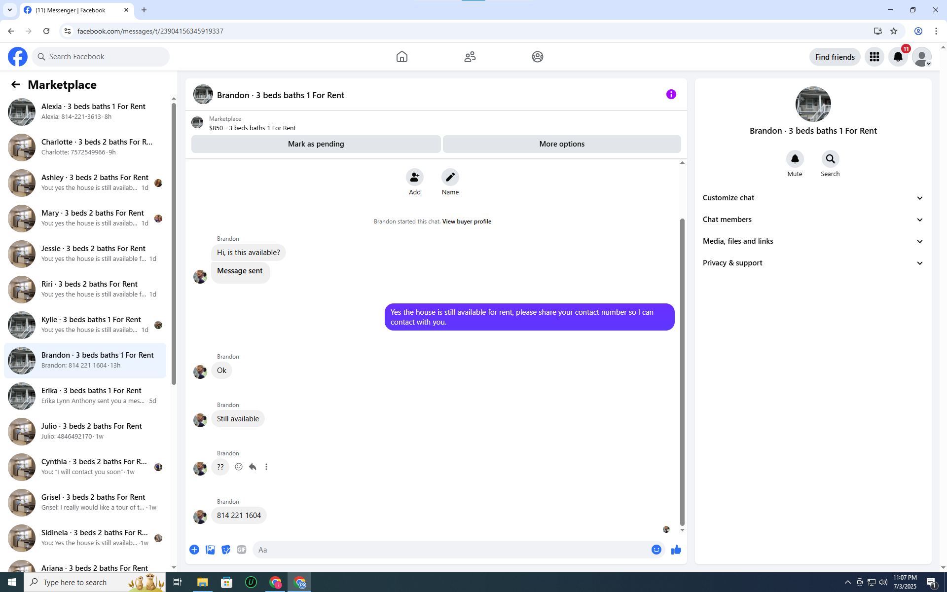This screenshot has width=947, height=592.
Task: React to the '??' message with emoji icon
Action: [x=239, y=467]
